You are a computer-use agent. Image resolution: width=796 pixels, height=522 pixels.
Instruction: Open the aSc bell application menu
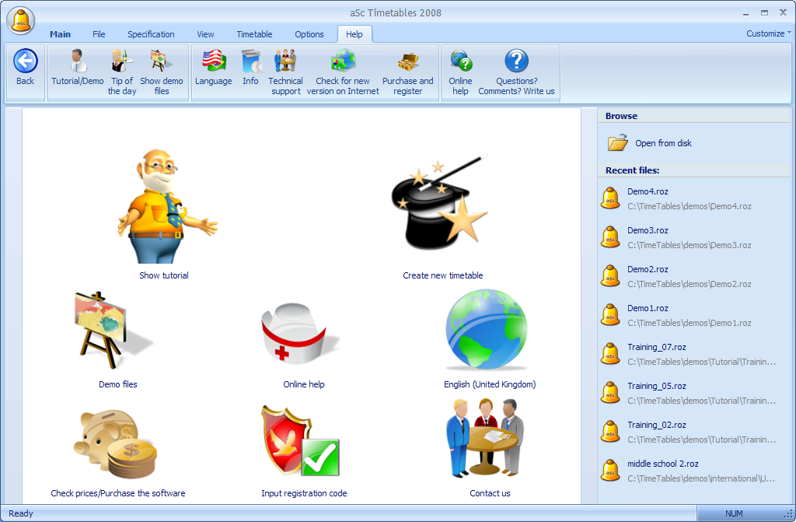click(20, 20)
